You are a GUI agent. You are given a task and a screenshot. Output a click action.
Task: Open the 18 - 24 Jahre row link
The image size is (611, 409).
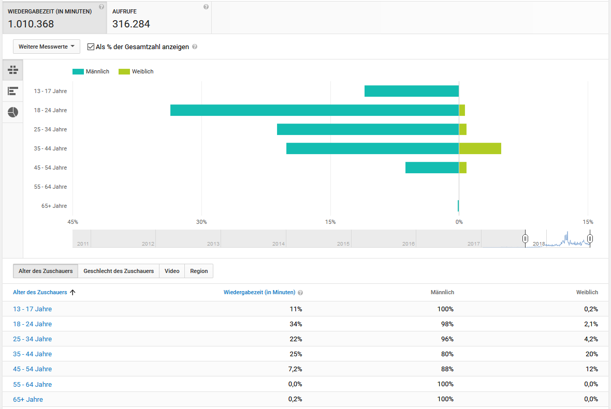(32, 324)
